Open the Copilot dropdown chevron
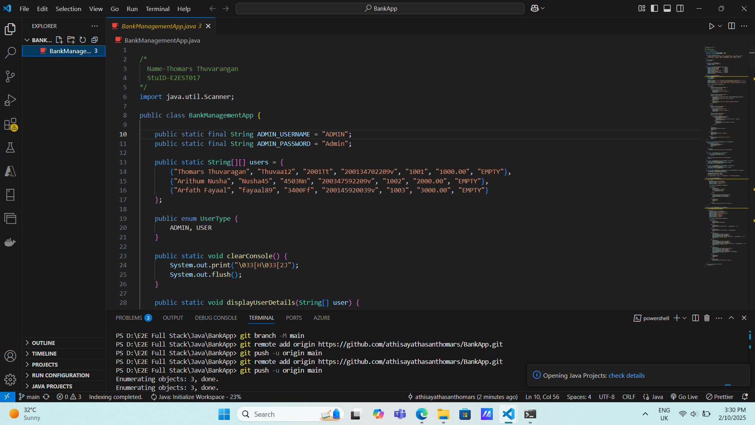The height and width of the screenshot is (425, 755). pyautogui.click(x=543, y=8)
